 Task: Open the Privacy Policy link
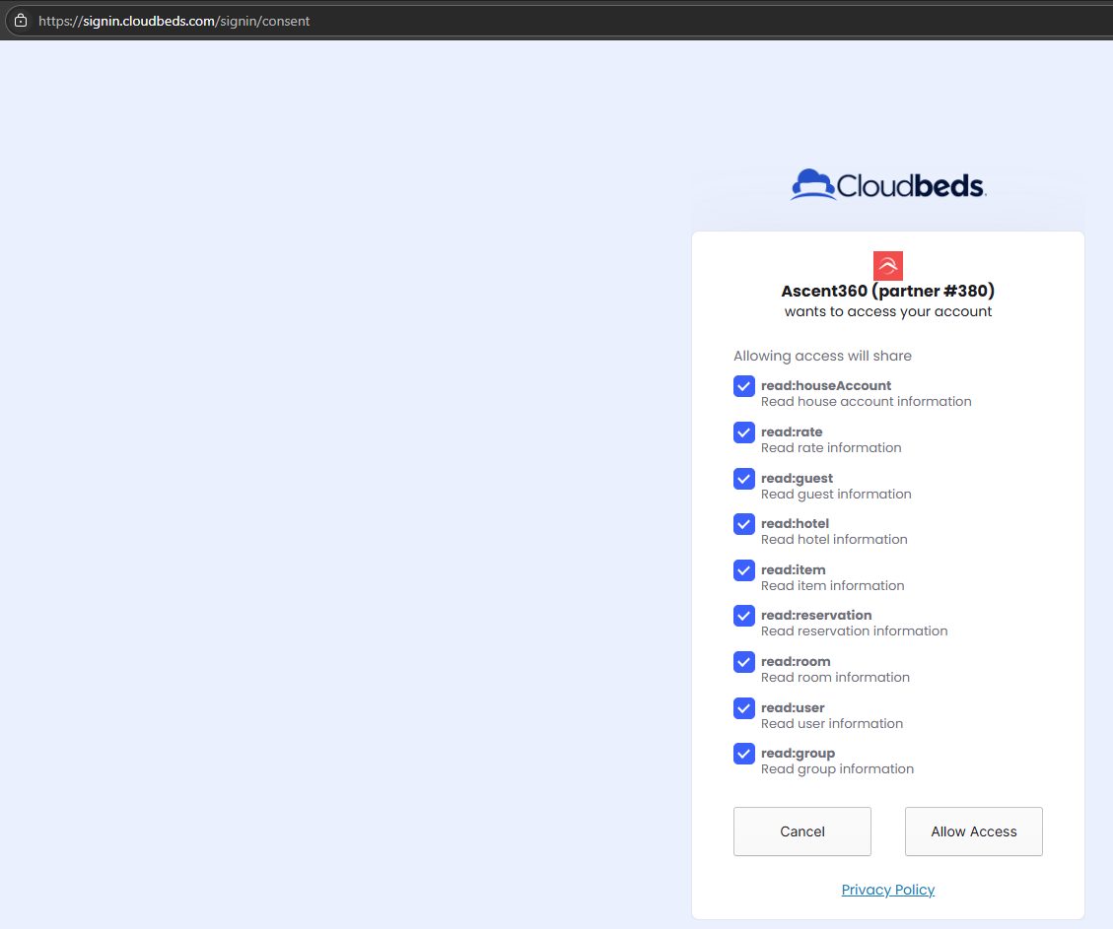(888, 890)
